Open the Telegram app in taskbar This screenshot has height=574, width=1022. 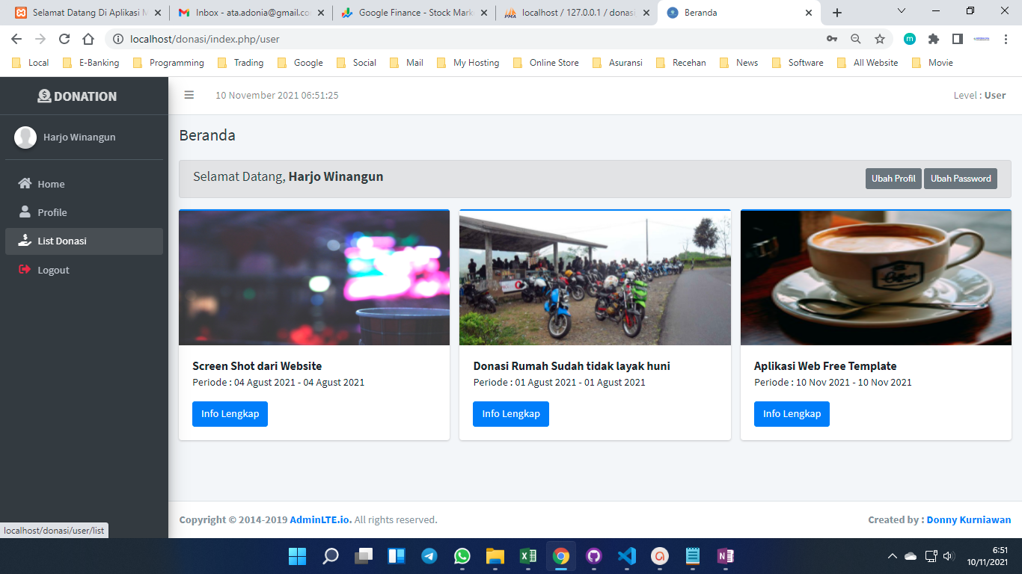click(x=429, y=556)
